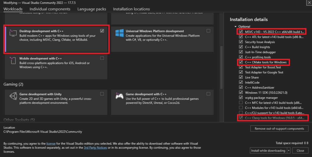Toggle the Security Issue Analysis checkbox
312x157 pixels.
point(241,42)
